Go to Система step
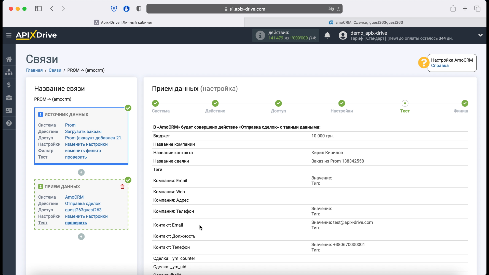The height and width of the screenshot is (275, 489). (x=155, y=103)
